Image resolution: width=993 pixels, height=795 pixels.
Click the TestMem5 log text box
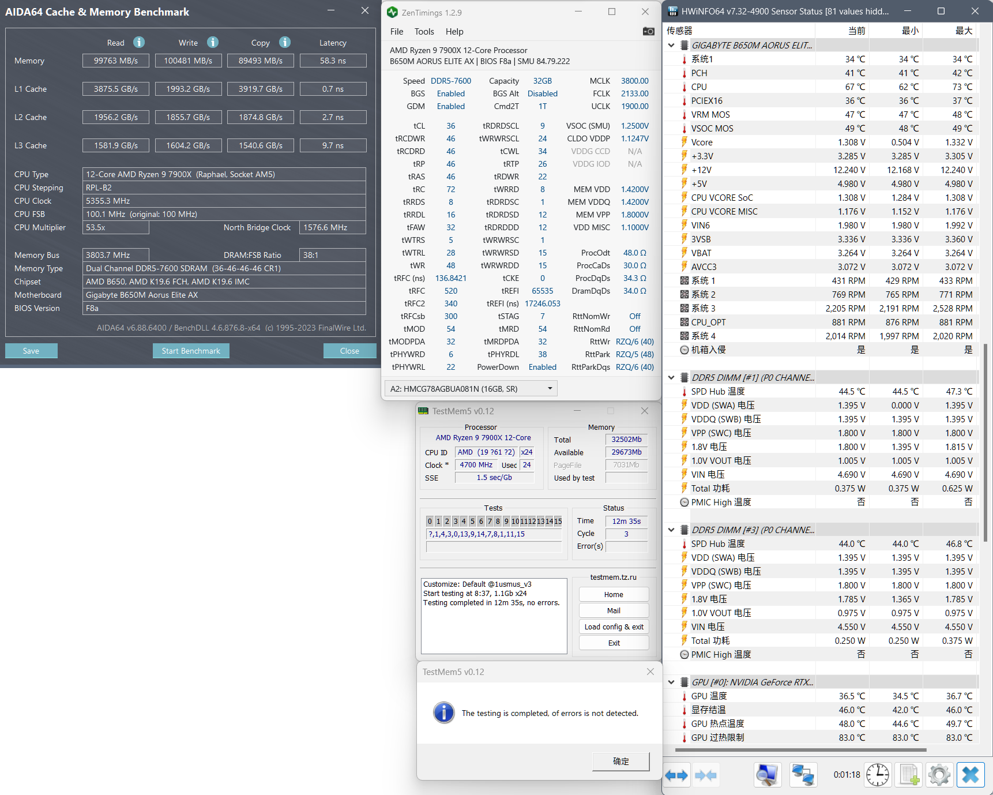point(494,616)
